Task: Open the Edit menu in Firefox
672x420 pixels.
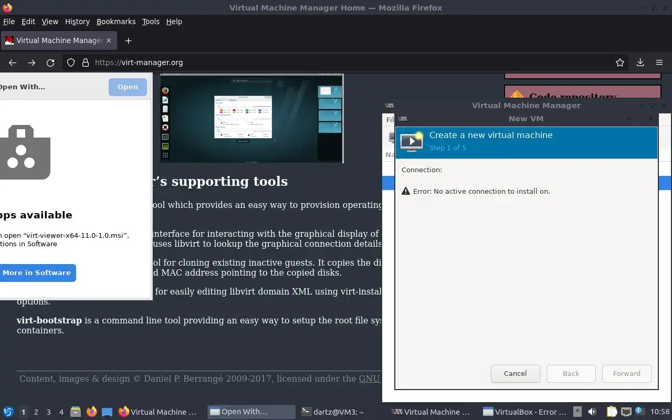Action: click(x=28, y=22)
